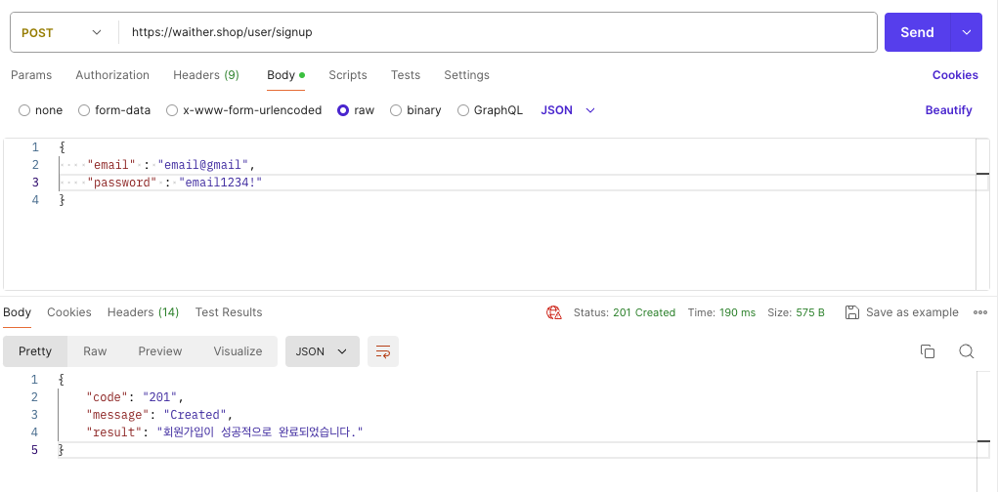The image size is (998, 492).
Task: Open the response JSON format dropdown
Action: pos(322,351)
